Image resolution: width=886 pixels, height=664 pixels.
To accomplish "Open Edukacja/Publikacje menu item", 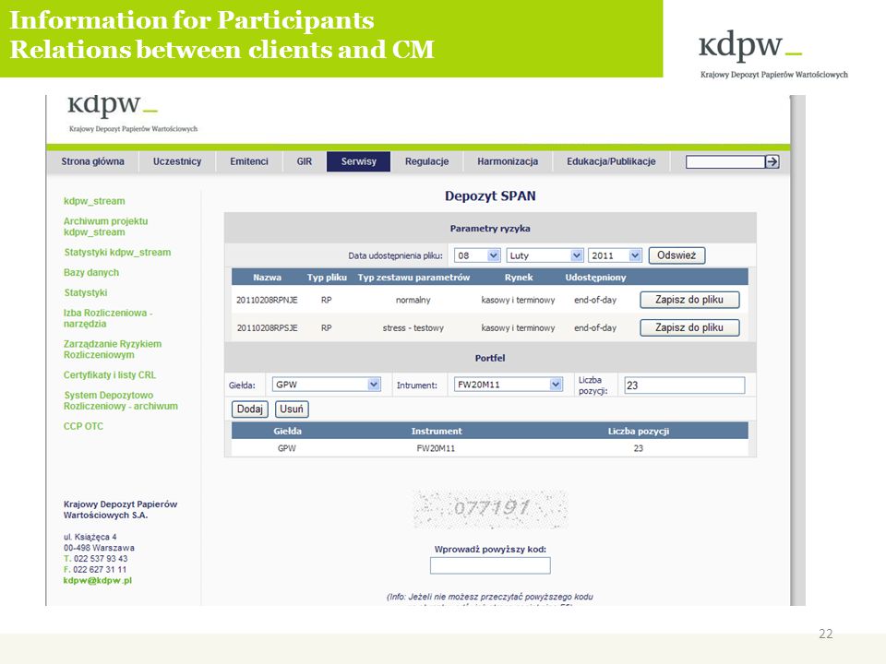I will tap(611, 161).
